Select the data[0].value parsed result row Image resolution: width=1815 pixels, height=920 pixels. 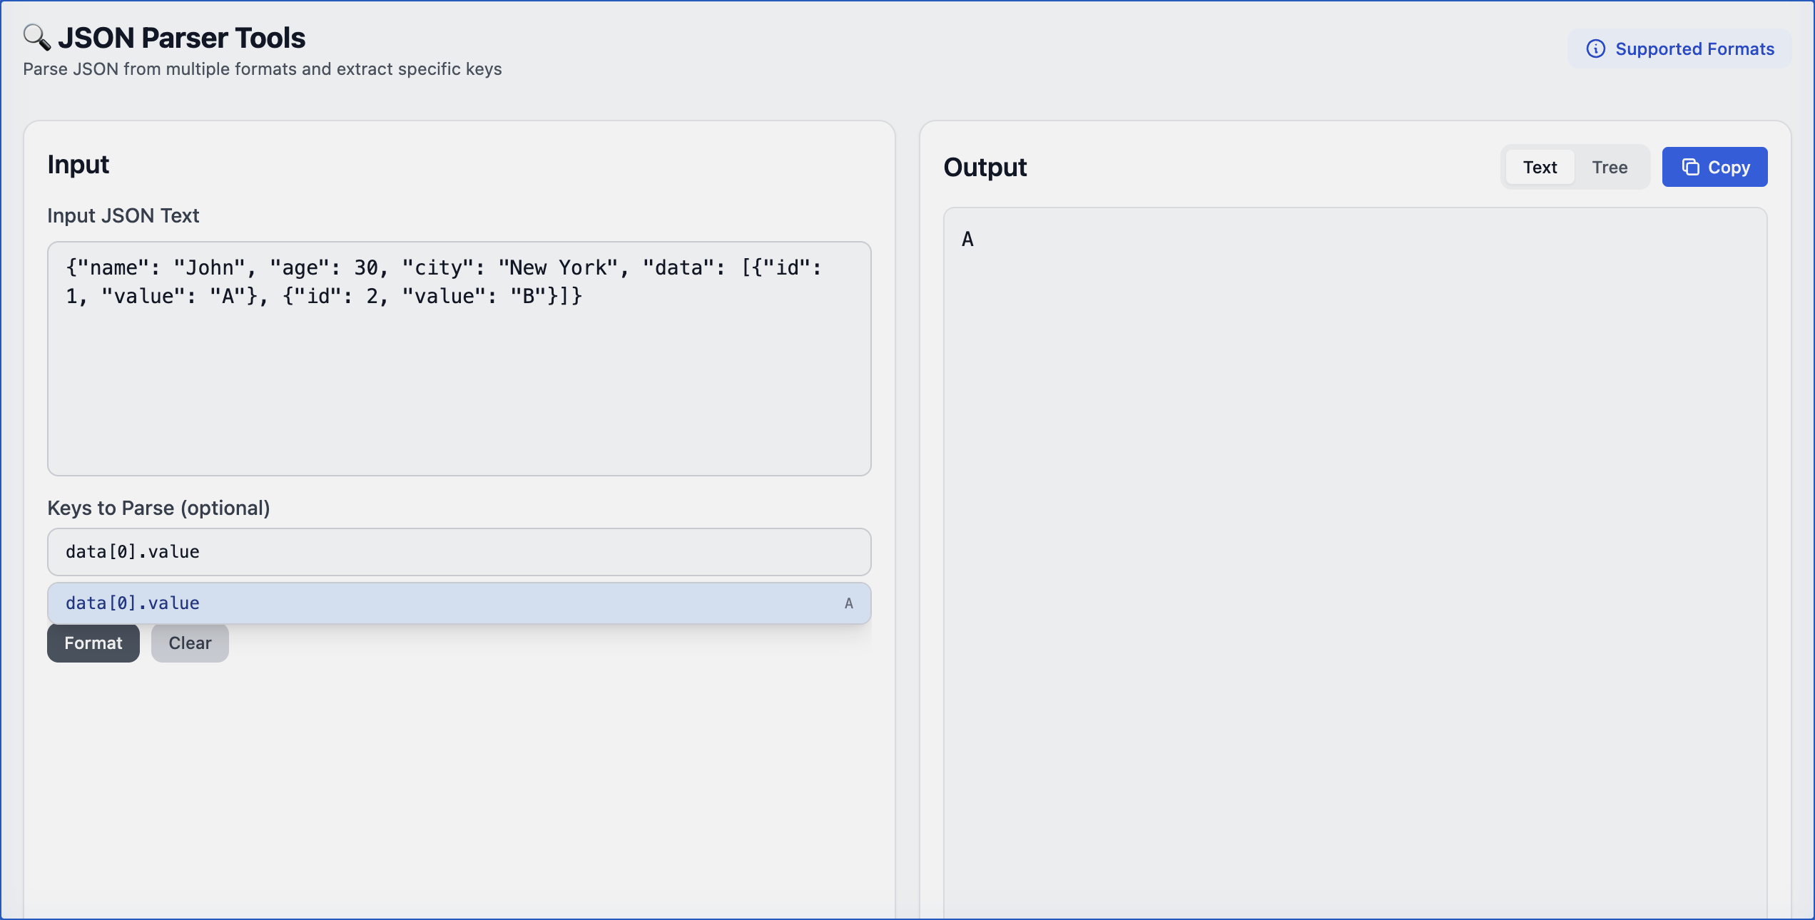click(459, 603)
